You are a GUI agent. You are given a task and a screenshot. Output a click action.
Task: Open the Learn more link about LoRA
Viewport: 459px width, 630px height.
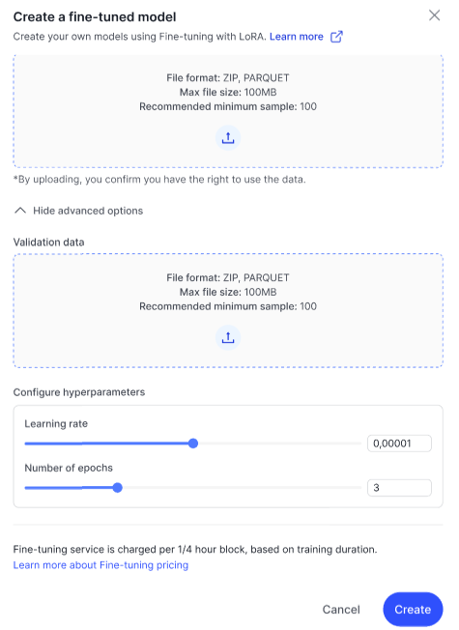click(297, 37)
